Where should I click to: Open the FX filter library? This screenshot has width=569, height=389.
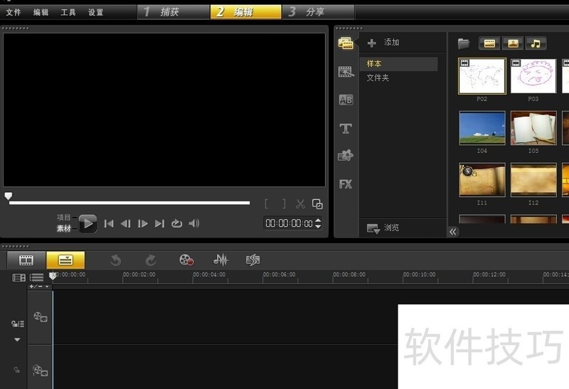tap(346, 183)
